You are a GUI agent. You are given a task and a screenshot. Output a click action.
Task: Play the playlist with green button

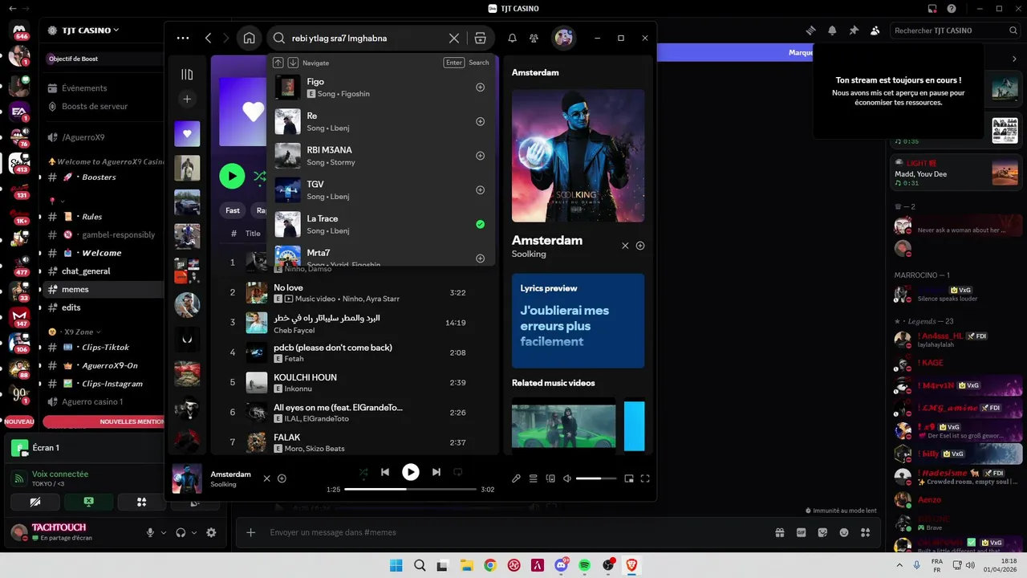click(x=232, y=176)
